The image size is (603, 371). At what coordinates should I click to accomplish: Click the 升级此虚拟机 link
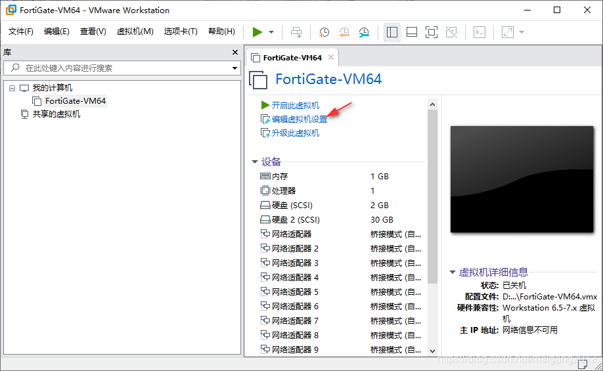pos(296,133)
